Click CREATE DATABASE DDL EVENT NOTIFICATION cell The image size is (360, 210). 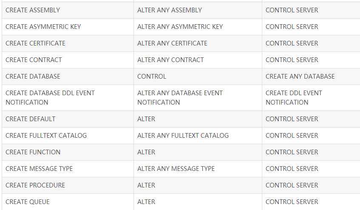[68, 98]
